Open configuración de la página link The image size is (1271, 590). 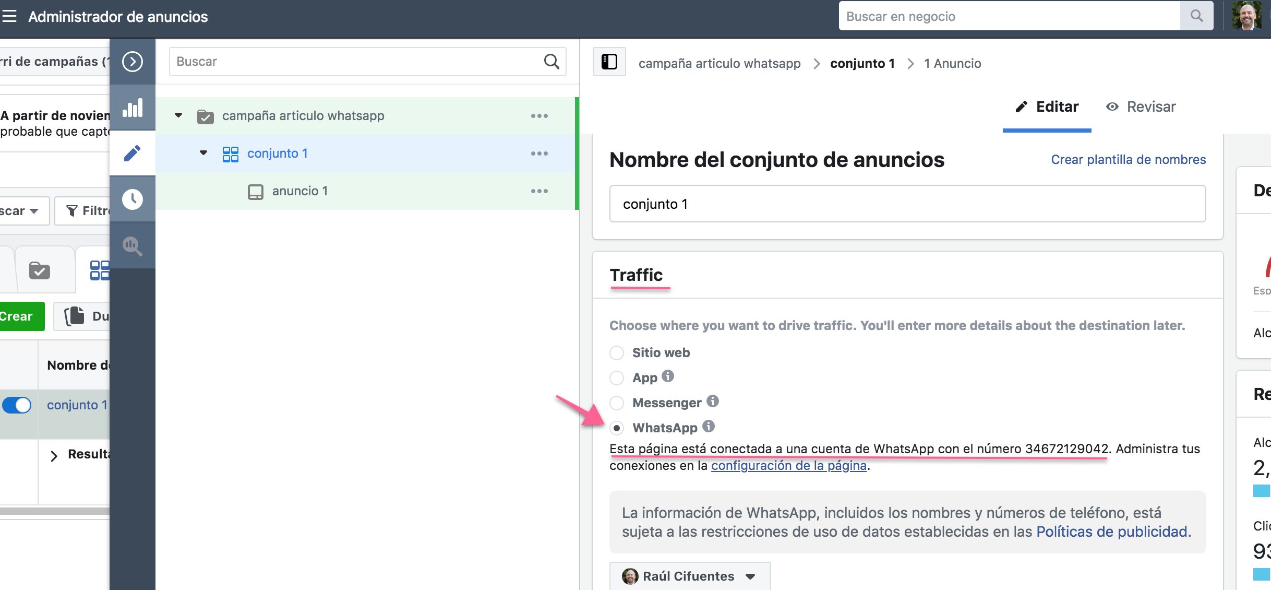click(789, 465)
